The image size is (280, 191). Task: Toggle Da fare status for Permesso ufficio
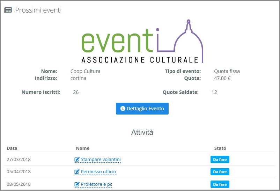click(220, 172)
